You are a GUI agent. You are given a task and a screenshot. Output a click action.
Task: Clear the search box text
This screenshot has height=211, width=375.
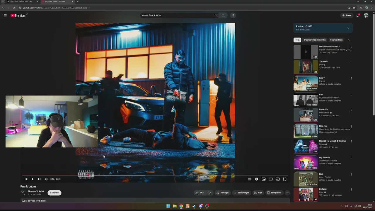(x=216, y=16)
